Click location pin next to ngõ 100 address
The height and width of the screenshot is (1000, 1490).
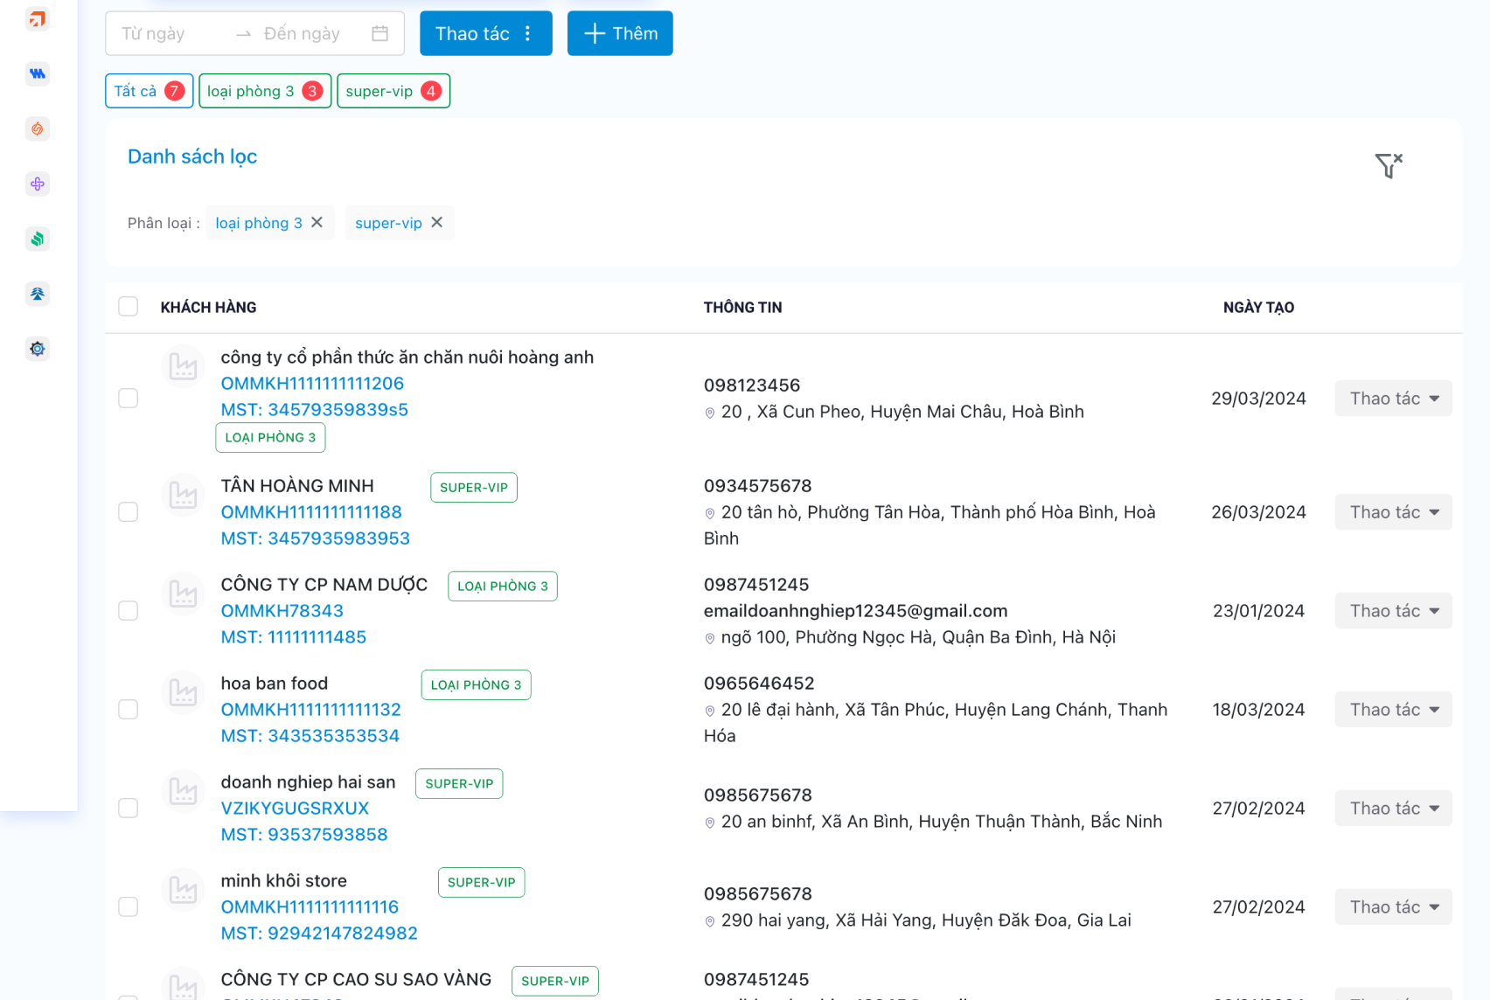pos(710,638)
